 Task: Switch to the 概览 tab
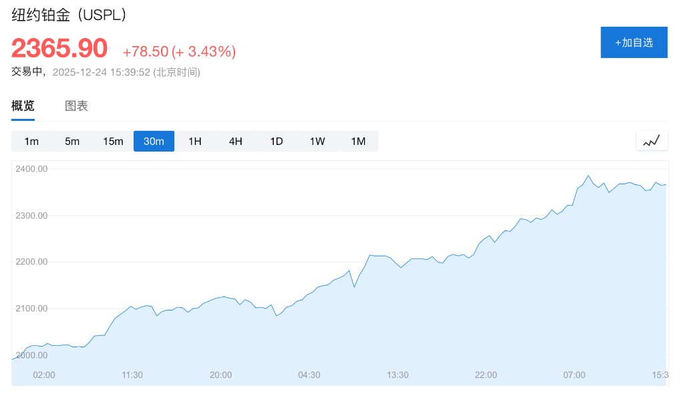tap(23, 106)
